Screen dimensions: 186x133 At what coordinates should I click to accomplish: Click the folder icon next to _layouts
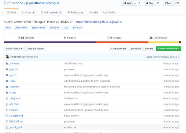point(7,69)
